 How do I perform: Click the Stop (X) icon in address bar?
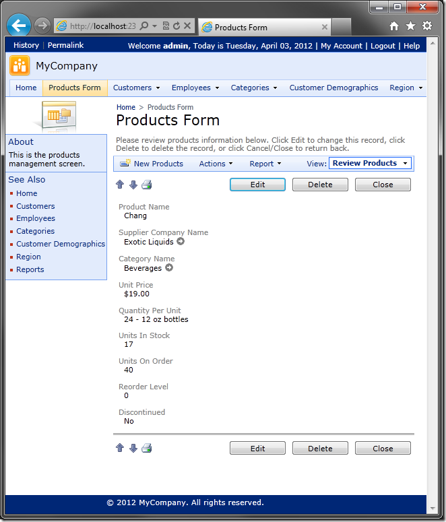[x=187, y=26]
